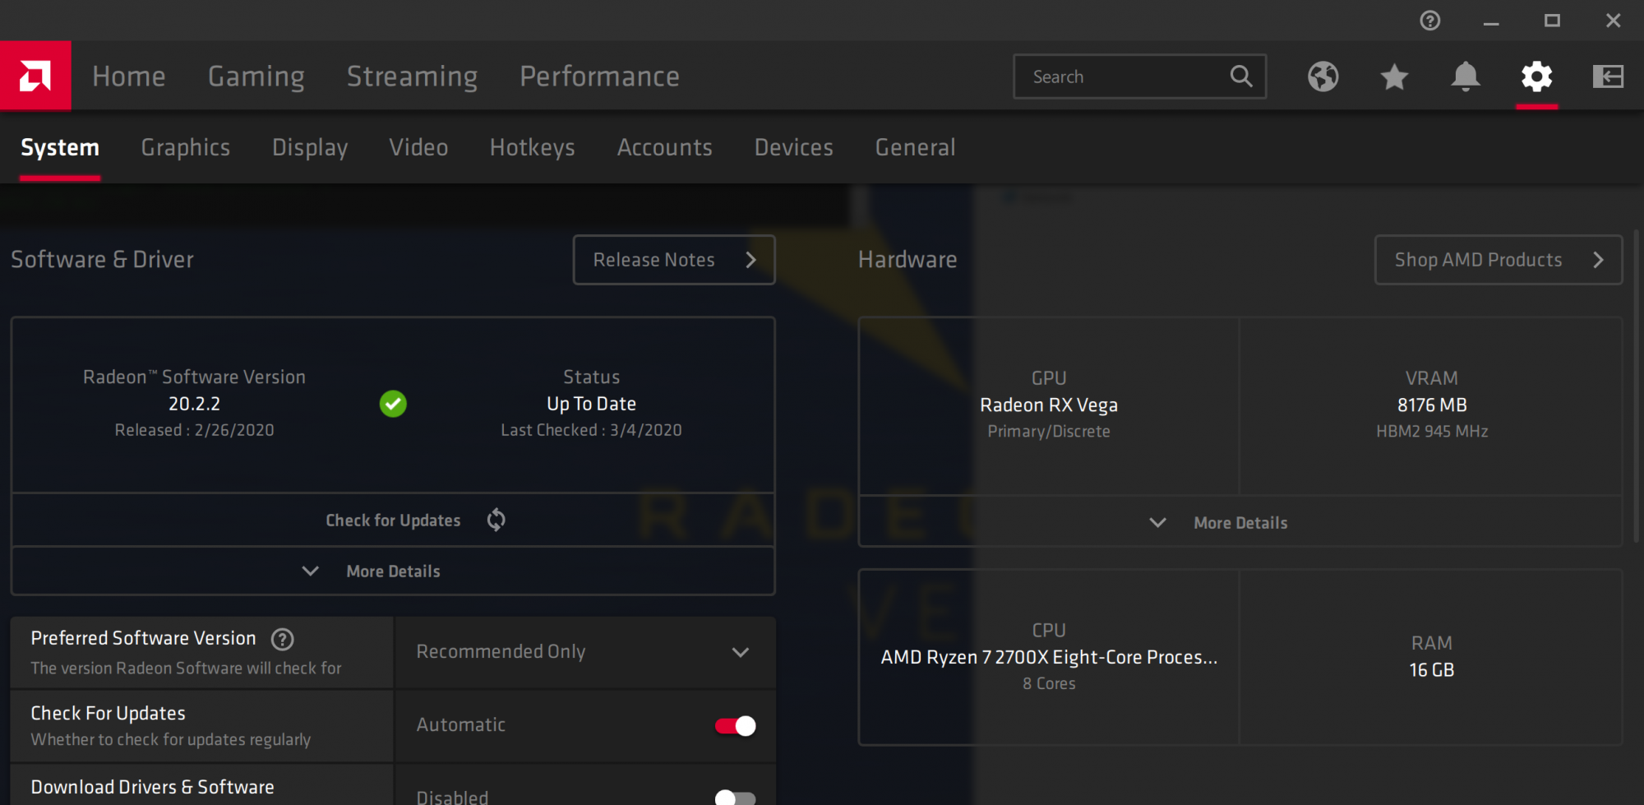
Task: Select the Hotkeys tab
Action: (x=532, y=147)
